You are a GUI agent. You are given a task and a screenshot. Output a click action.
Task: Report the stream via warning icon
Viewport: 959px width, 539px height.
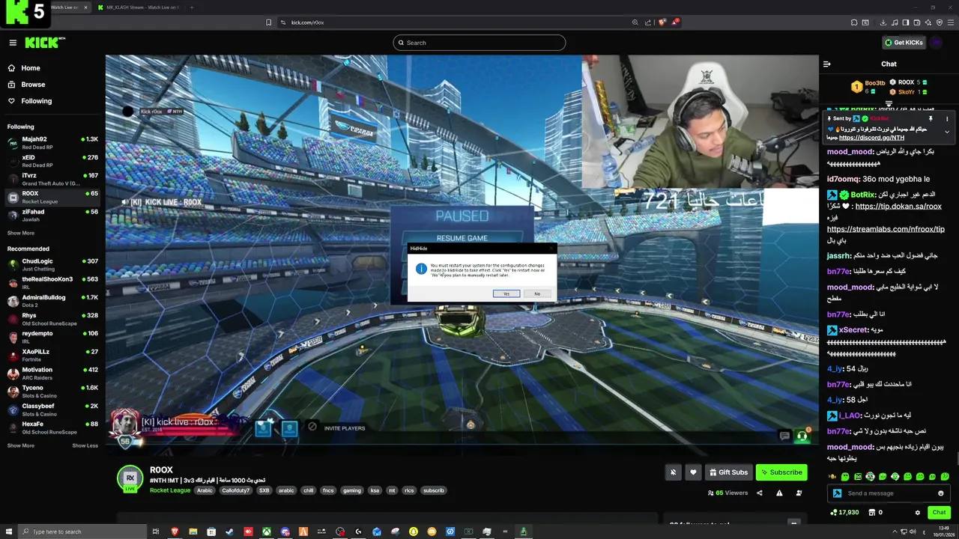(779, 493)
